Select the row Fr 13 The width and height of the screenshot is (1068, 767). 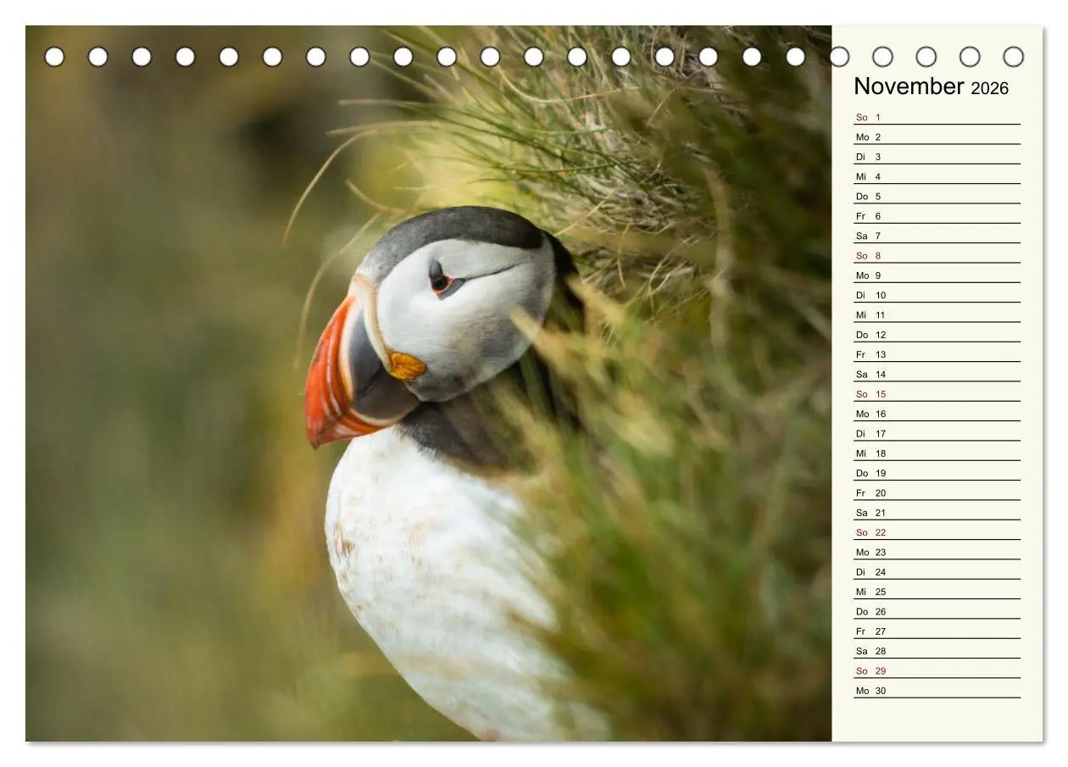pos(937,353)
